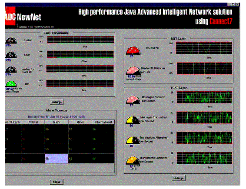Click the yellow Messages Transmitted gauge

(133, 120)
